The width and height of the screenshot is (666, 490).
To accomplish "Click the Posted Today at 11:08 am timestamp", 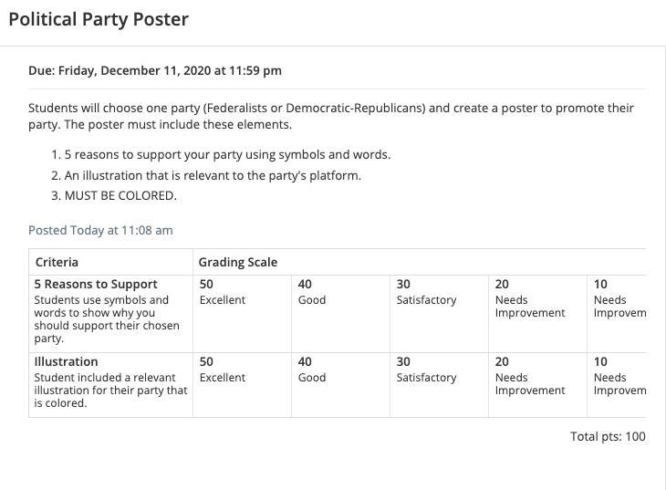I will (100, 230).
